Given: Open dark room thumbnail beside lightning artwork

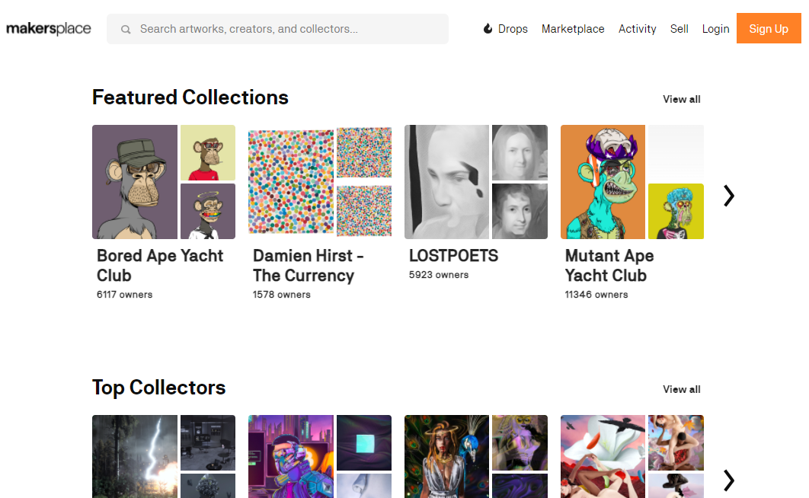Looking at the screenshot, I should click(208, 443).
